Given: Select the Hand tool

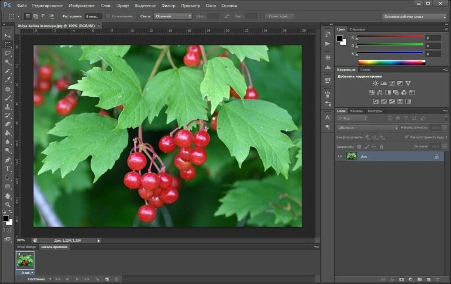Looking at the screenshot, I should [8, 195].
